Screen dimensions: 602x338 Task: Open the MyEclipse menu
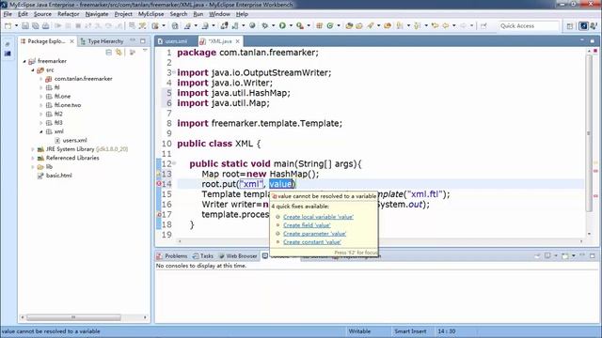pos(150,14)
